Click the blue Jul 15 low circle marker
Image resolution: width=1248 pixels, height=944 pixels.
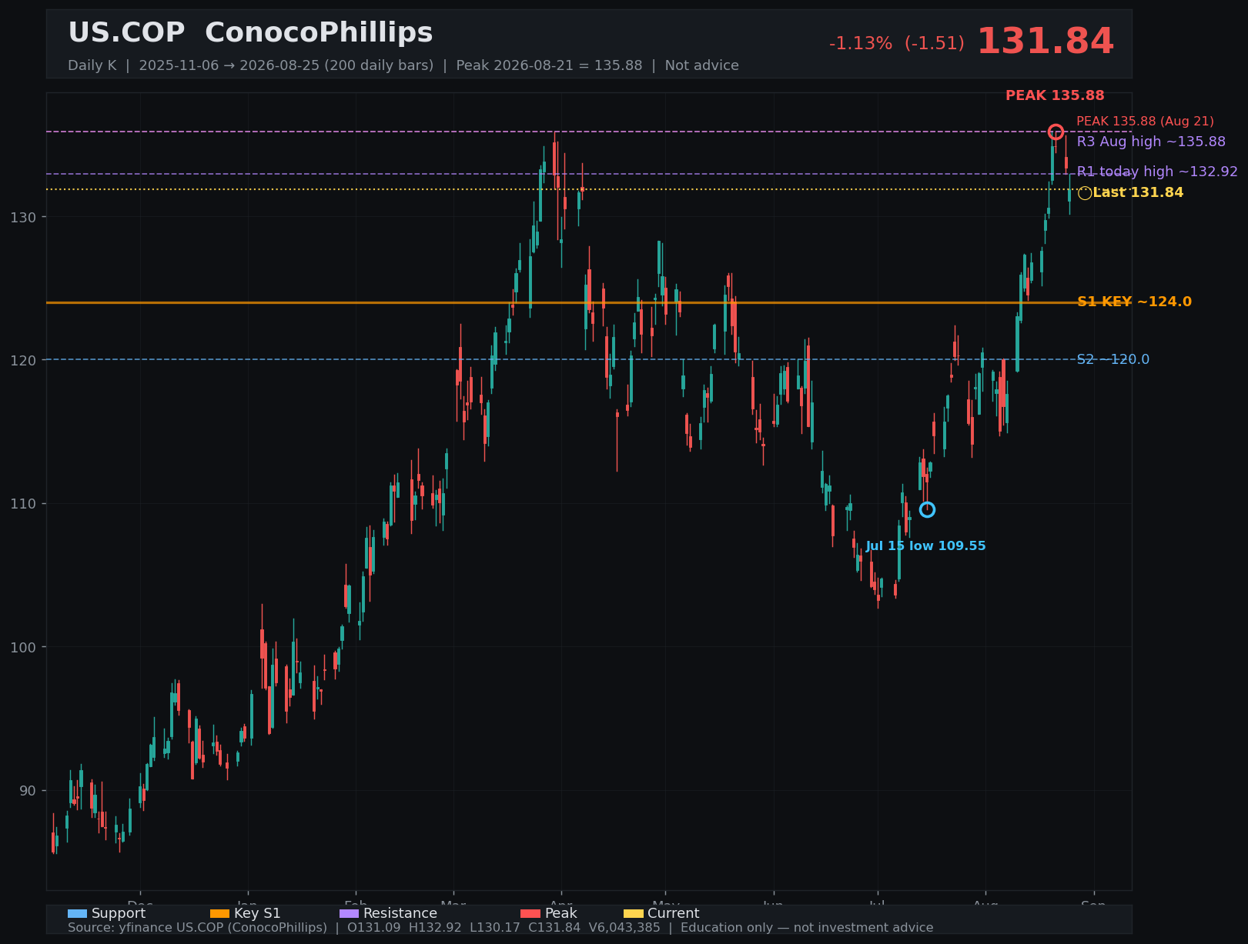tap(927, 509)
